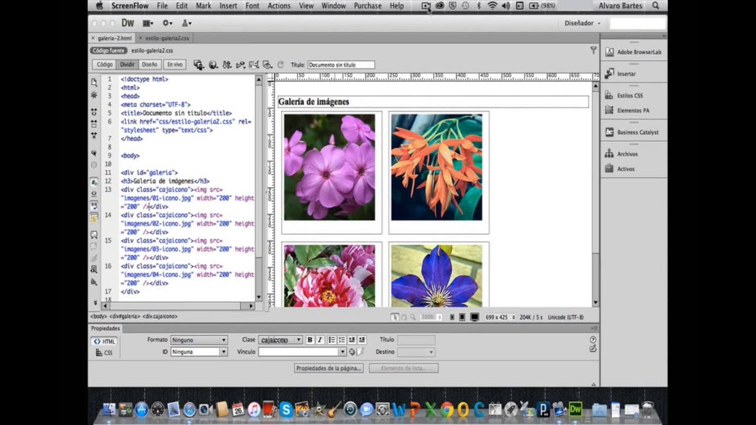Click the refresh design view icon
Screen dimensions: 756x425
[281, 65]
